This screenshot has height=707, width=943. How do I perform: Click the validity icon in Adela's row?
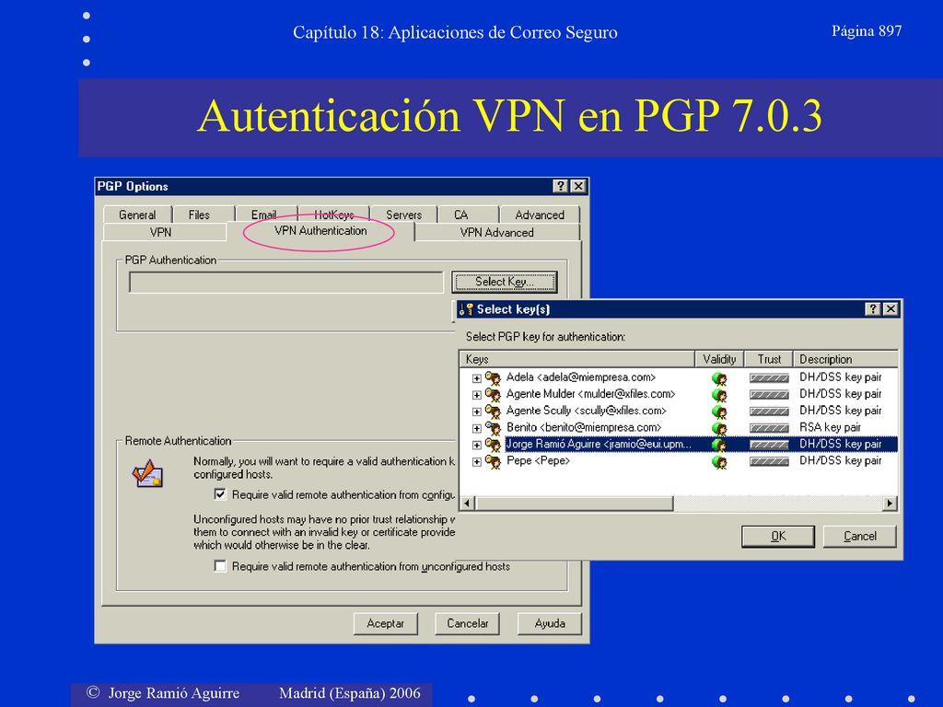coord(719,378)
